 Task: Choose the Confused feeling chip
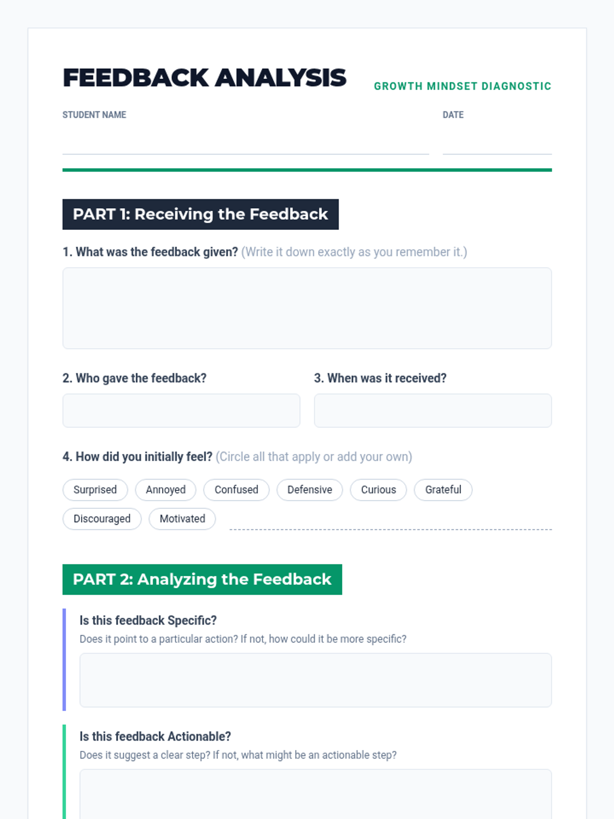click(236, 490)
